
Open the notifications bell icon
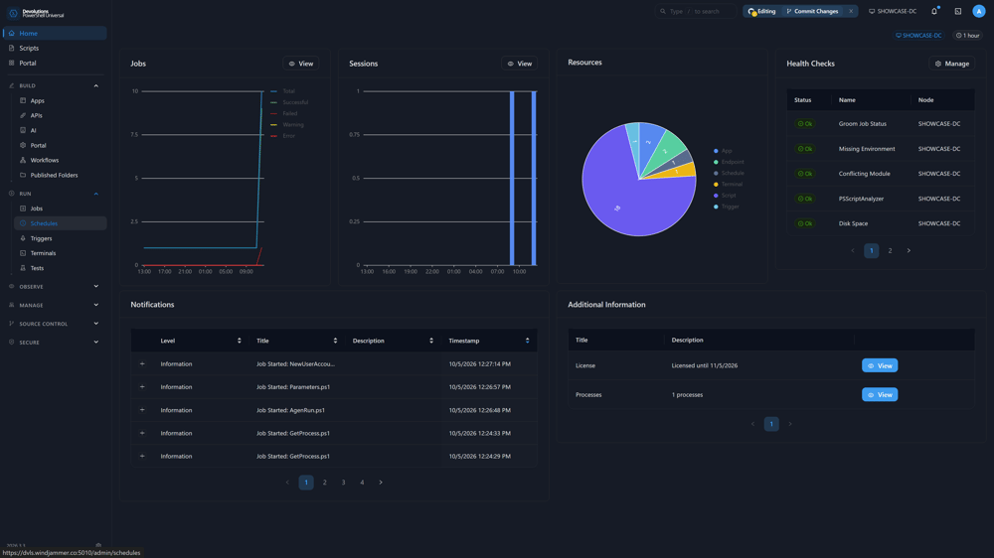[934, 11]
